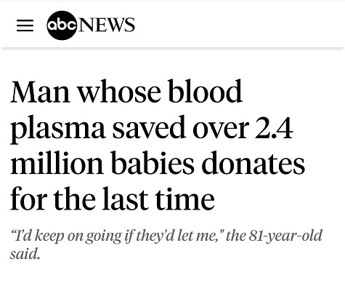The width and height of the screenshot is (345, 283).
Task: Click the word "Man" in headline
Action: point(41,92)
